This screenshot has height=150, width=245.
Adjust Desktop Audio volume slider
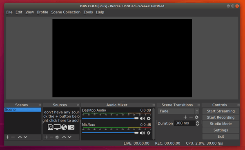(x=110, y=118)
